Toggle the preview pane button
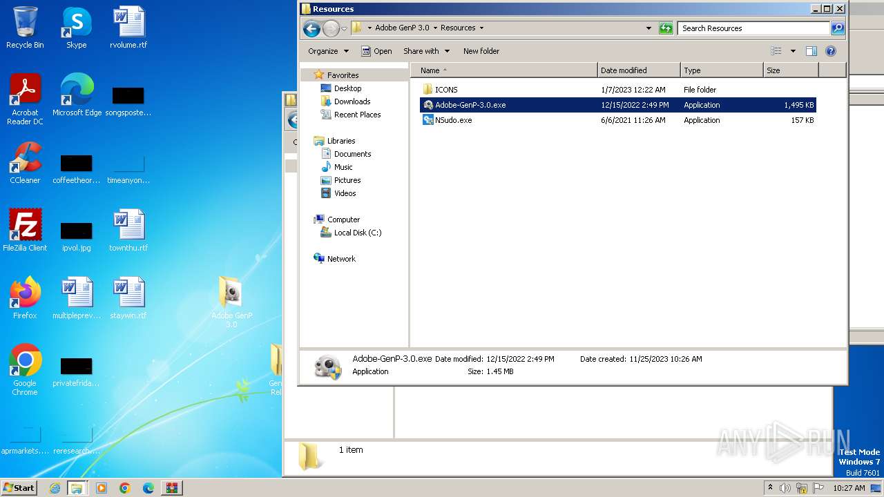 click(811, 51)
